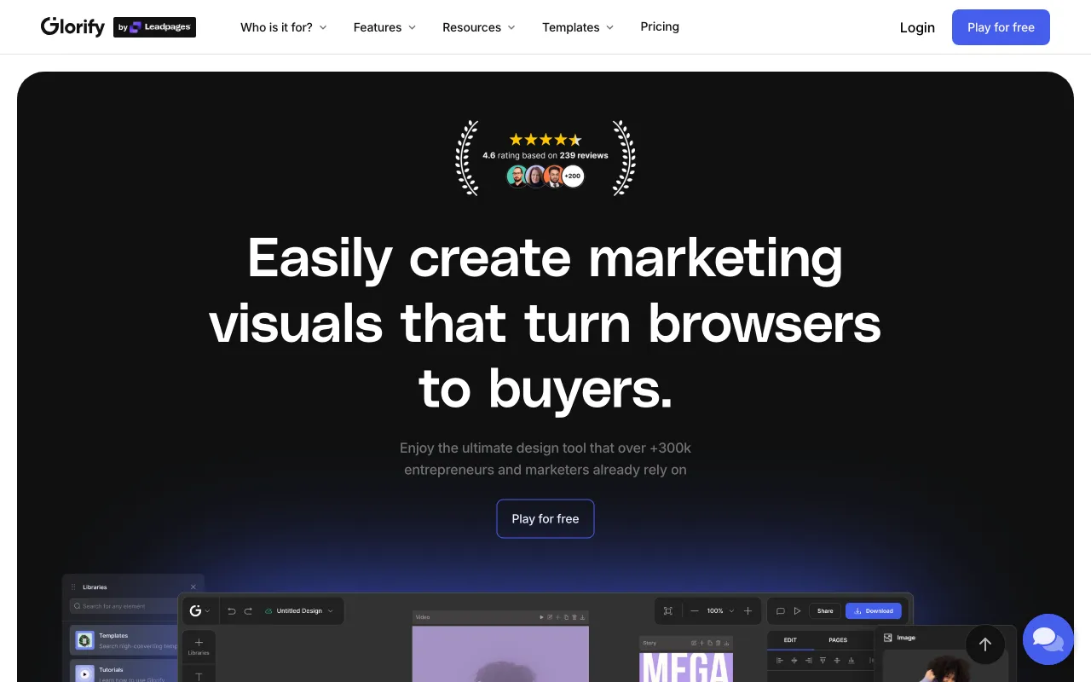Expand the 'Who is it for?' menu
Viewport: 1091px width, 682px height.
coord(284,27)
